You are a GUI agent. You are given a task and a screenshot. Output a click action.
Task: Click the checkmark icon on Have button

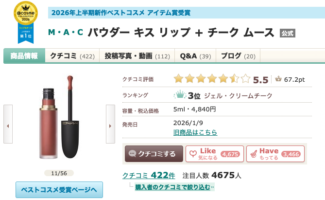[x=254, y=154]
